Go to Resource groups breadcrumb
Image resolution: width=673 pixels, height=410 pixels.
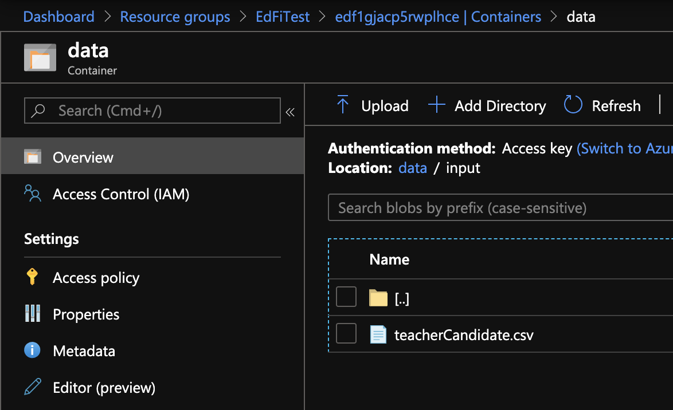[175, 17]
